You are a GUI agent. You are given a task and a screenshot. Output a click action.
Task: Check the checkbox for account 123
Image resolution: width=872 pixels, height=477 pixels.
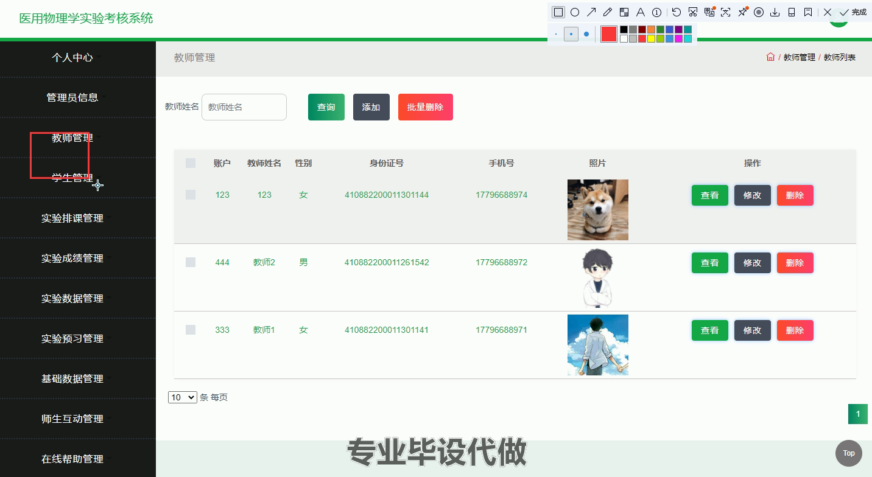click(191, 195)
